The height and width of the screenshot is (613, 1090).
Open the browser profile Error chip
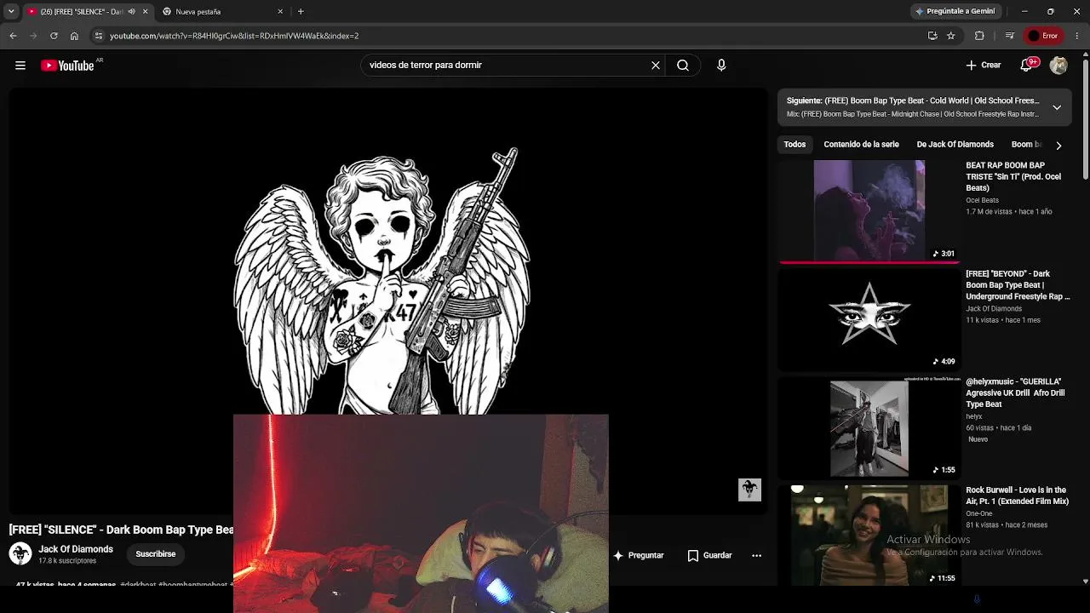[1043, 36]
